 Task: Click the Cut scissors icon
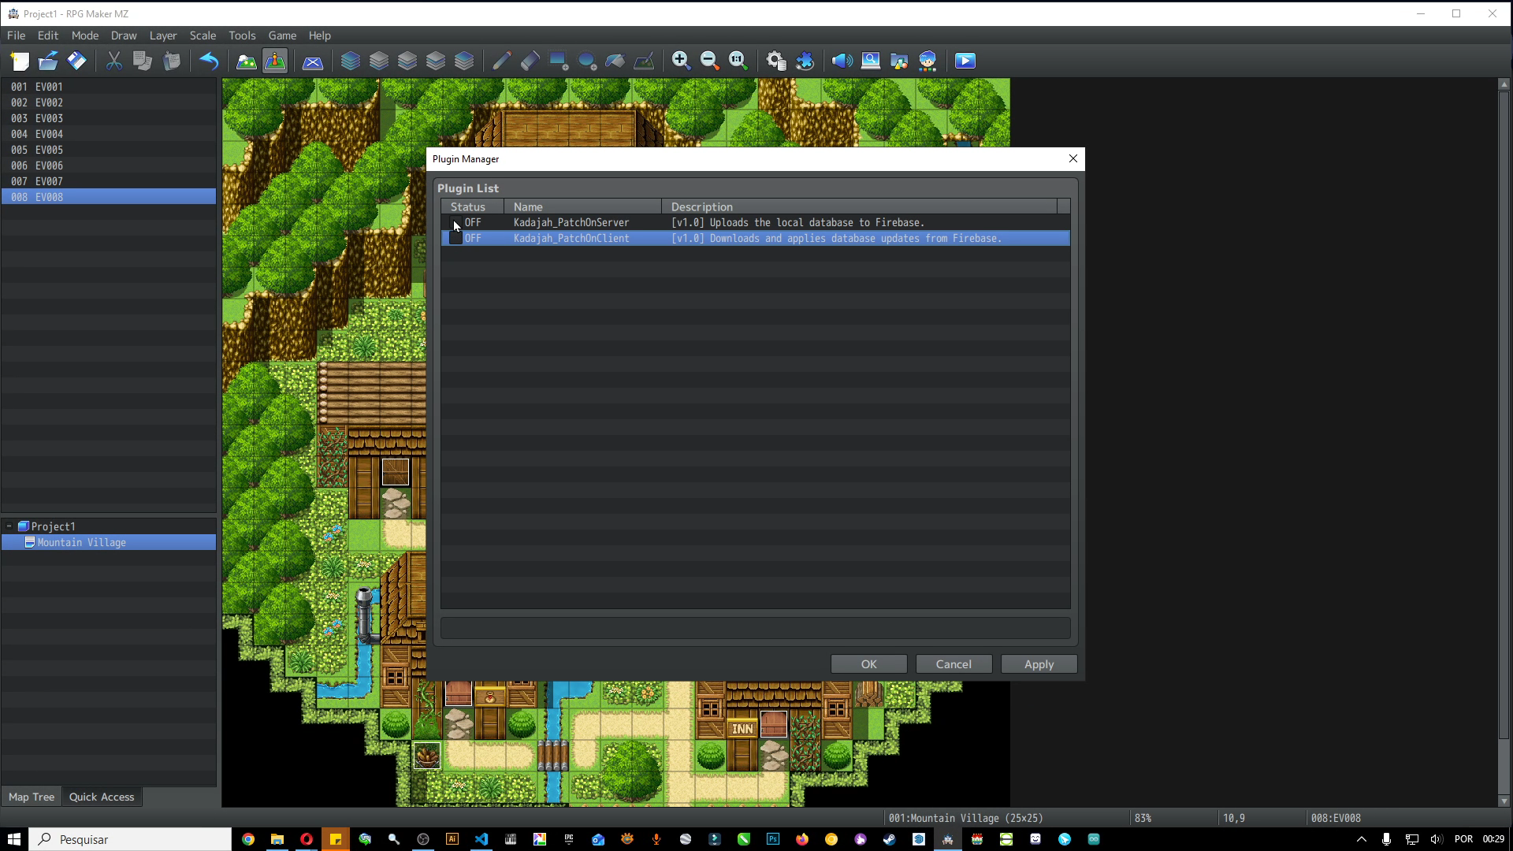click(114, 61)
